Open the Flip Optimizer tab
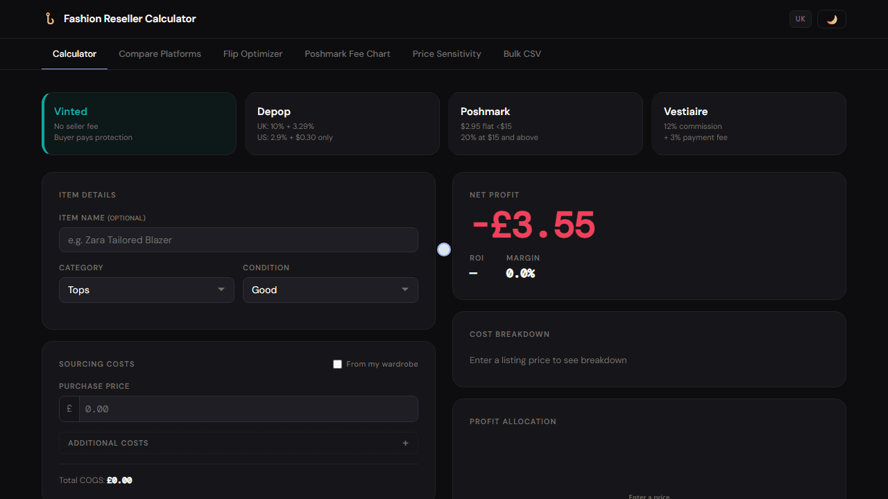Screen dimensions: 888x499 coord(253,54)
